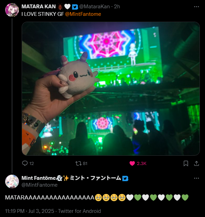
Task: Open the MATARA KAN display name
Action: click(39, 7)
